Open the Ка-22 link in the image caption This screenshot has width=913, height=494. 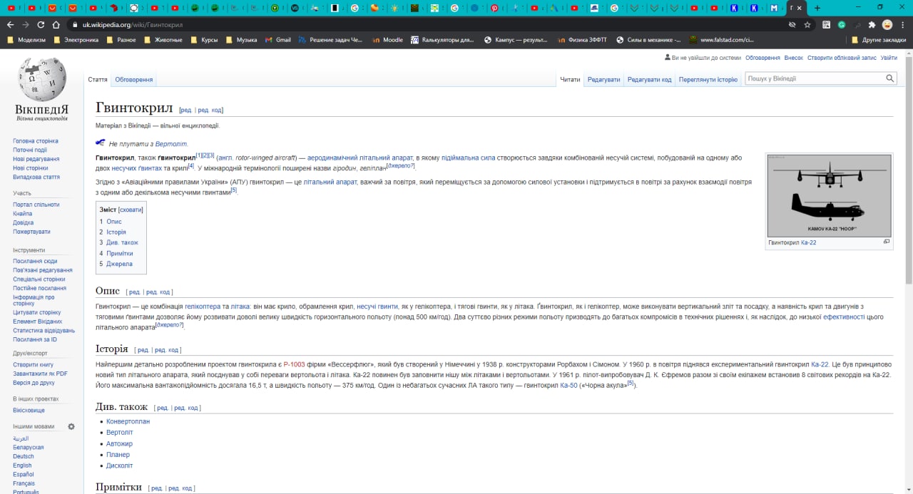[x=808, y=242]
